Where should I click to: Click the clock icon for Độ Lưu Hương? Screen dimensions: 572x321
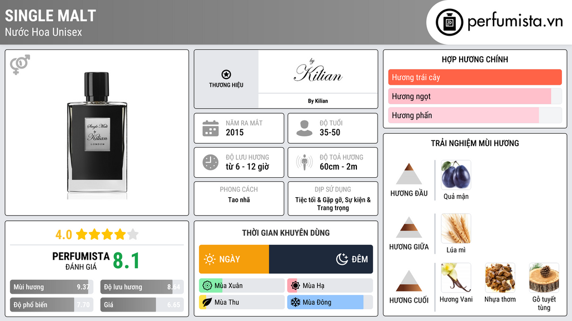210,162
